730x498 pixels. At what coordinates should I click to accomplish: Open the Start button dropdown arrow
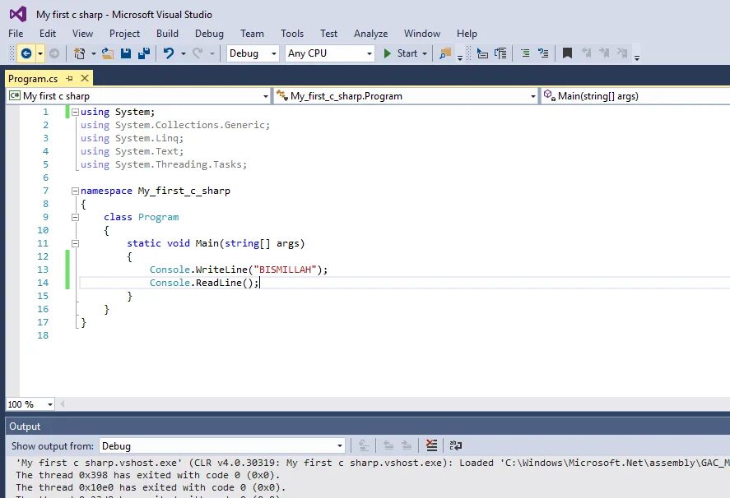424,54
